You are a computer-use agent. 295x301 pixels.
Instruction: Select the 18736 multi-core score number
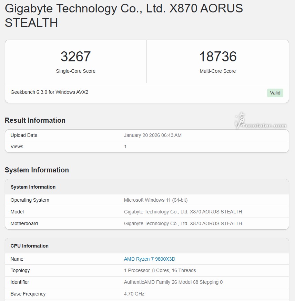pos(218,57)
